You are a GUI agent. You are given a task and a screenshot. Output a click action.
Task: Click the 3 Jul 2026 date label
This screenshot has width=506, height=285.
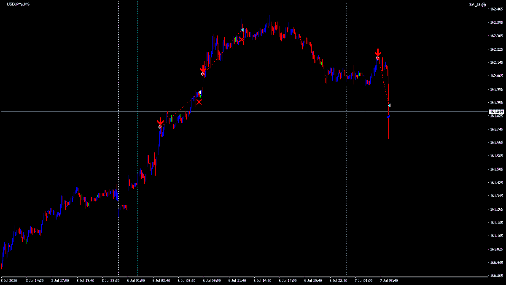tap(10, 280)
